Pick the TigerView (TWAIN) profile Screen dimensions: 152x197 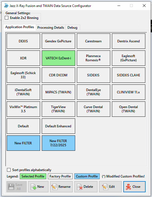click(x=58, y=109)
